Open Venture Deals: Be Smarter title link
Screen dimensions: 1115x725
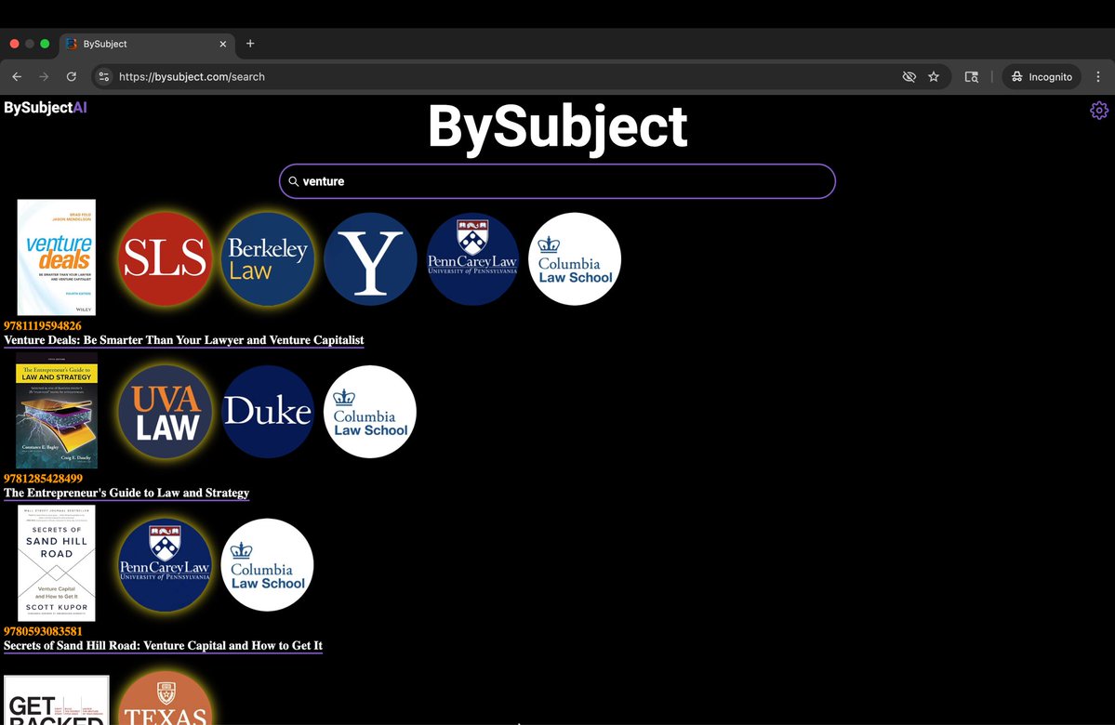pos(183,340)
